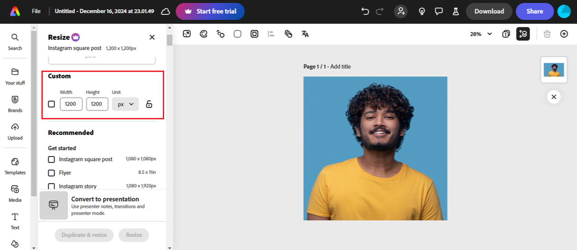Click the Height input field
Screen dimensions: 577x250
97,104
